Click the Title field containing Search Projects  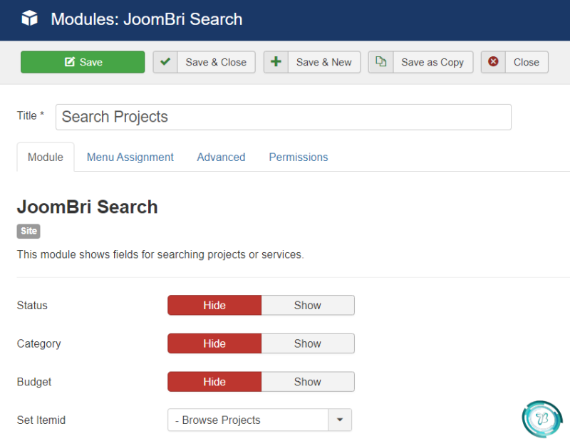(284, 117)
